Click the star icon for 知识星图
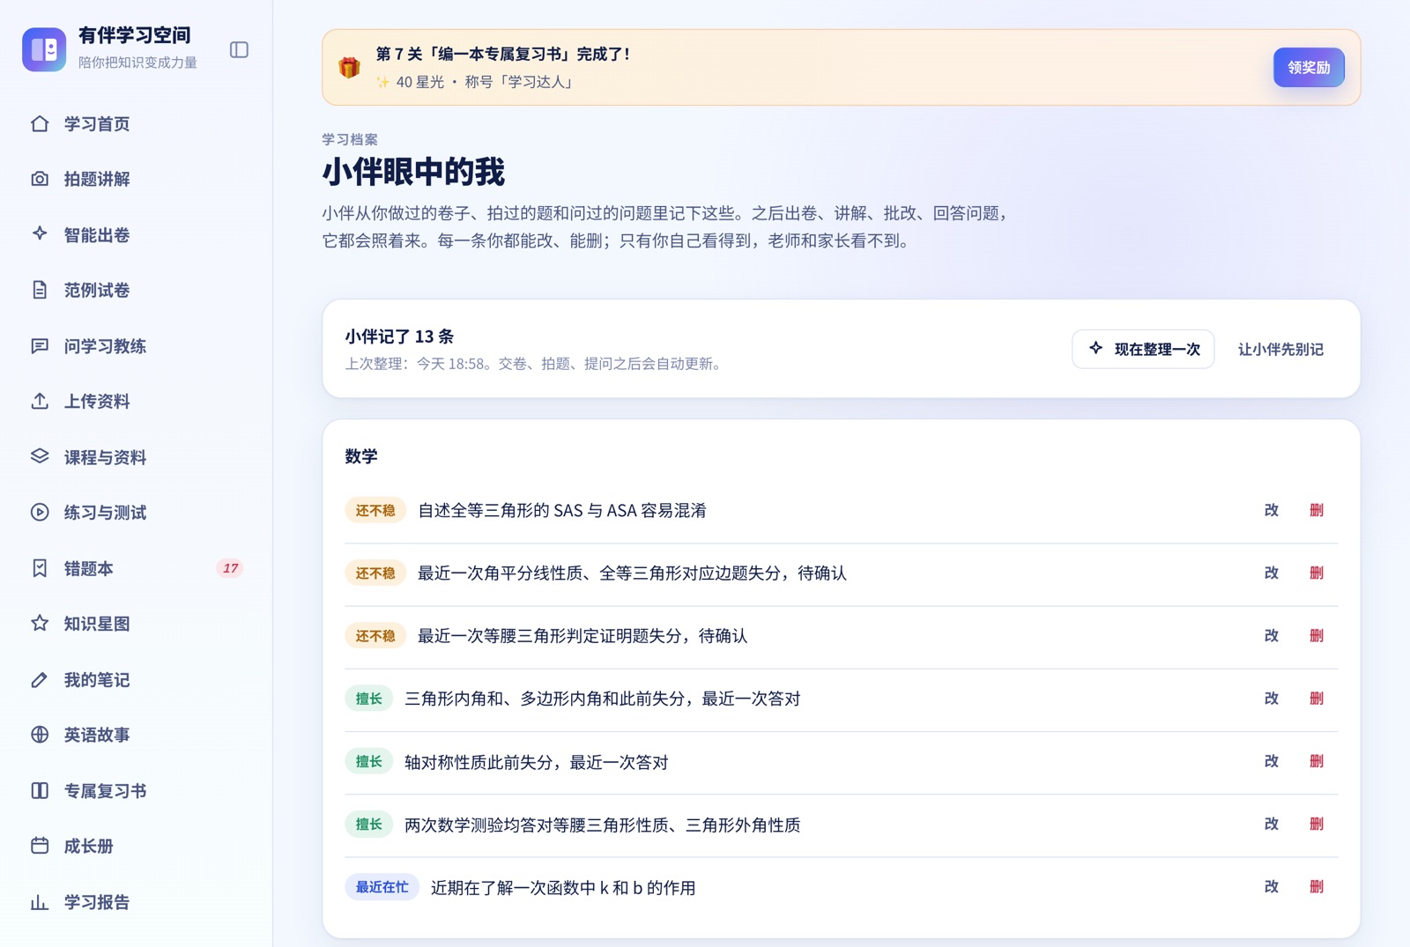 click(x=40, y=624)
